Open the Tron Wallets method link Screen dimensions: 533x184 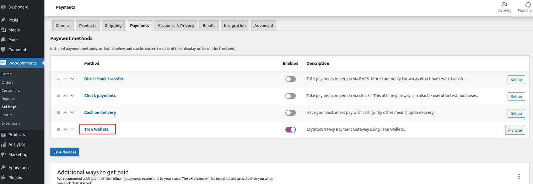pos(96,129)
